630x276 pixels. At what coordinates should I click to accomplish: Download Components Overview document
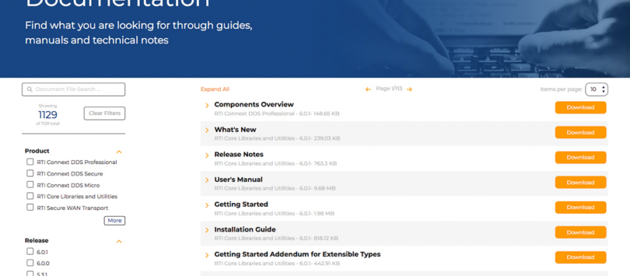pyautogui.click(x=581, y=107)
